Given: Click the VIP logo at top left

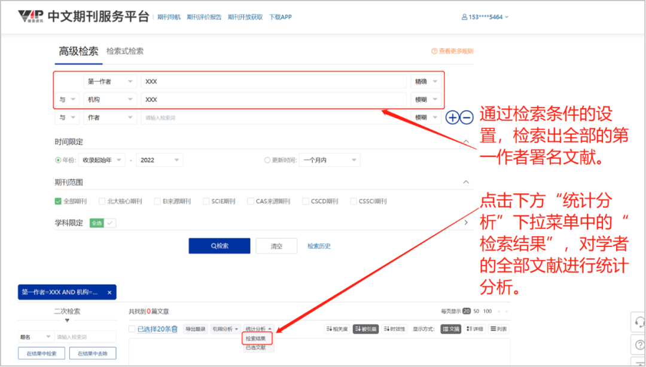Looking at the screenshot, I should pos(30,16).
